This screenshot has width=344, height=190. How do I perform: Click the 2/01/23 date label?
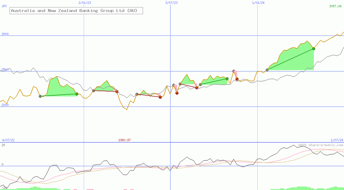tap(85, 3)
